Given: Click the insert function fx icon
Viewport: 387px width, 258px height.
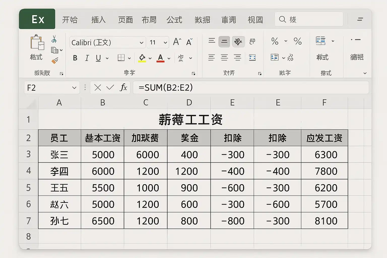Looking at the screenshot, I should pos(123,87).
